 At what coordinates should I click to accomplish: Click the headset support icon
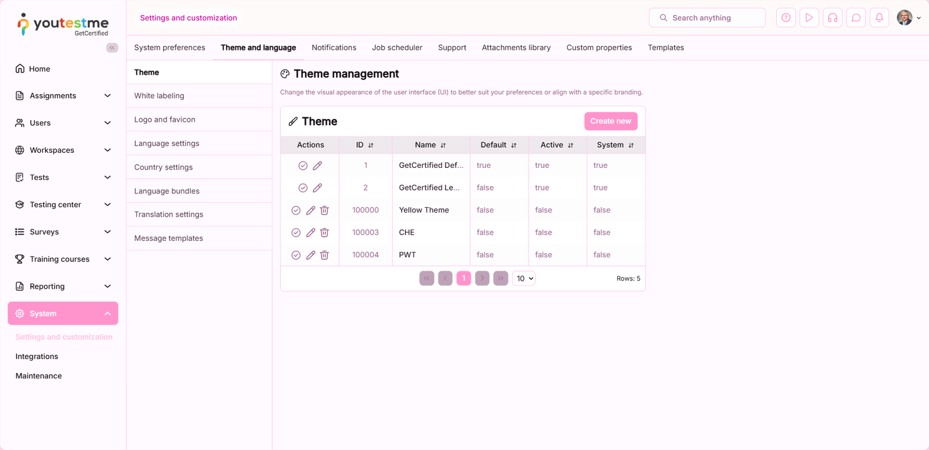[833, 18]
